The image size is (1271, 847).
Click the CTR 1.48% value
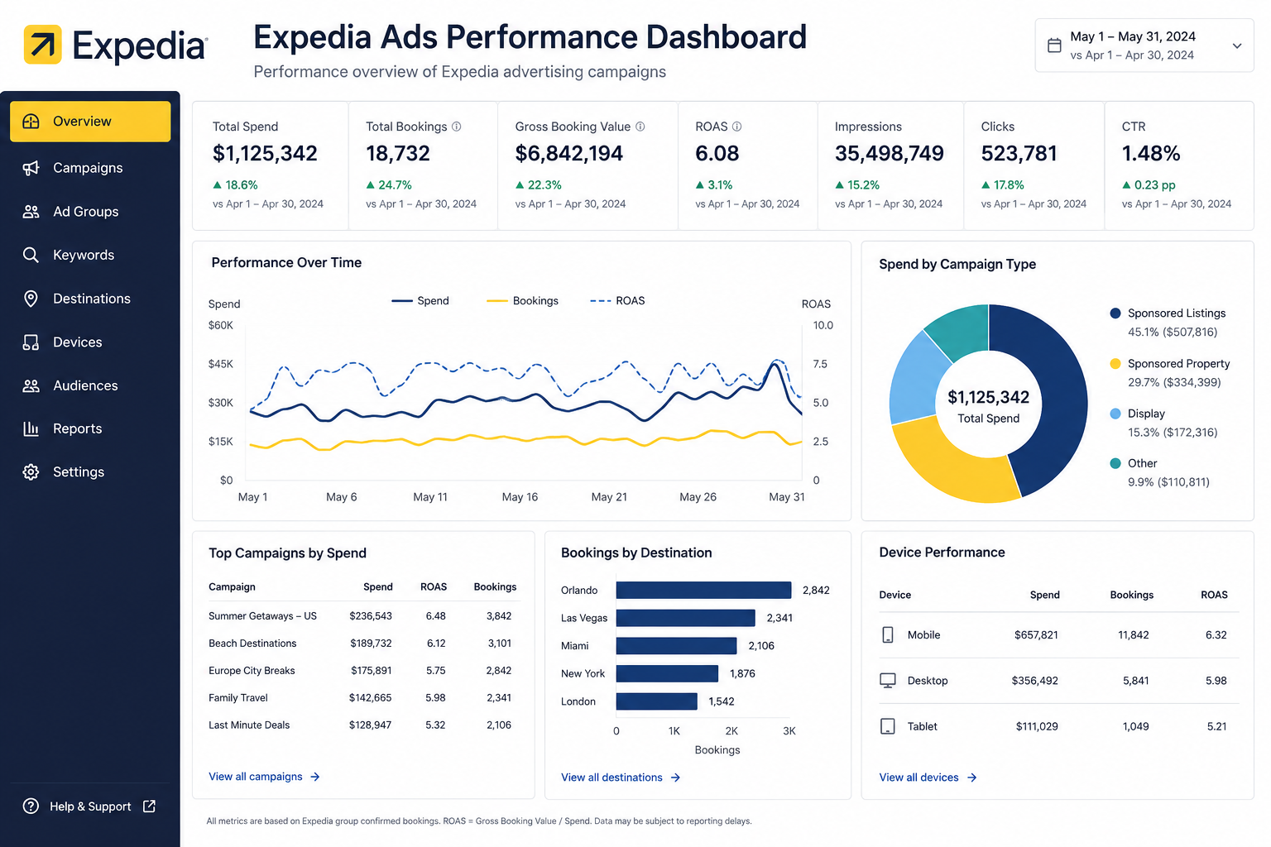coord(1151,154)
